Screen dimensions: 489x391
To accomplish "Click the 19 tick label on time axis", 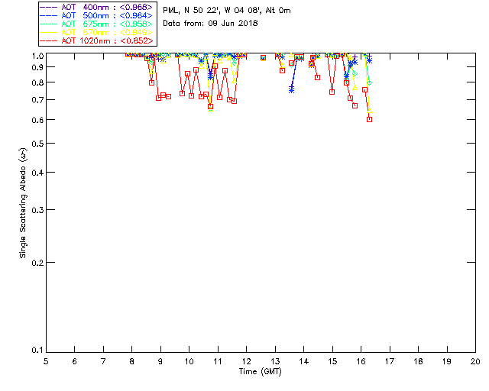I will click(x=447, y=361).
